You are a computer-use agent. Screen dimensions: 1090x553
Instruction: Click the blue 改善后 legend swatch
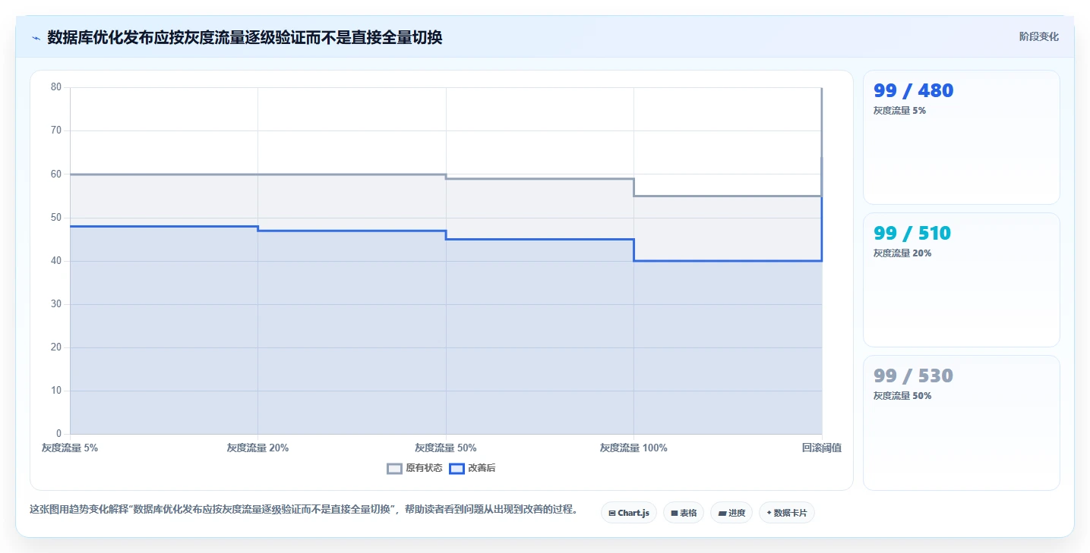click(x=457, y=469)
